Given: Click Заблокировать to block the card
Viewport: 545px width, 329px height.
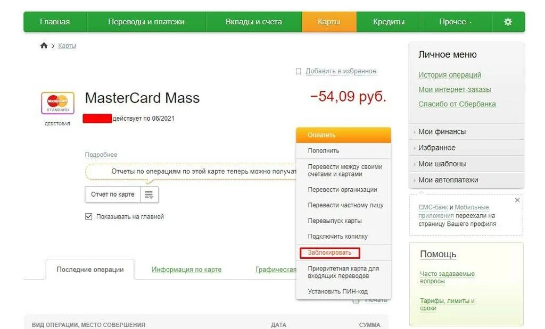Looking at the screenshot, I should (x=329, y=252).
